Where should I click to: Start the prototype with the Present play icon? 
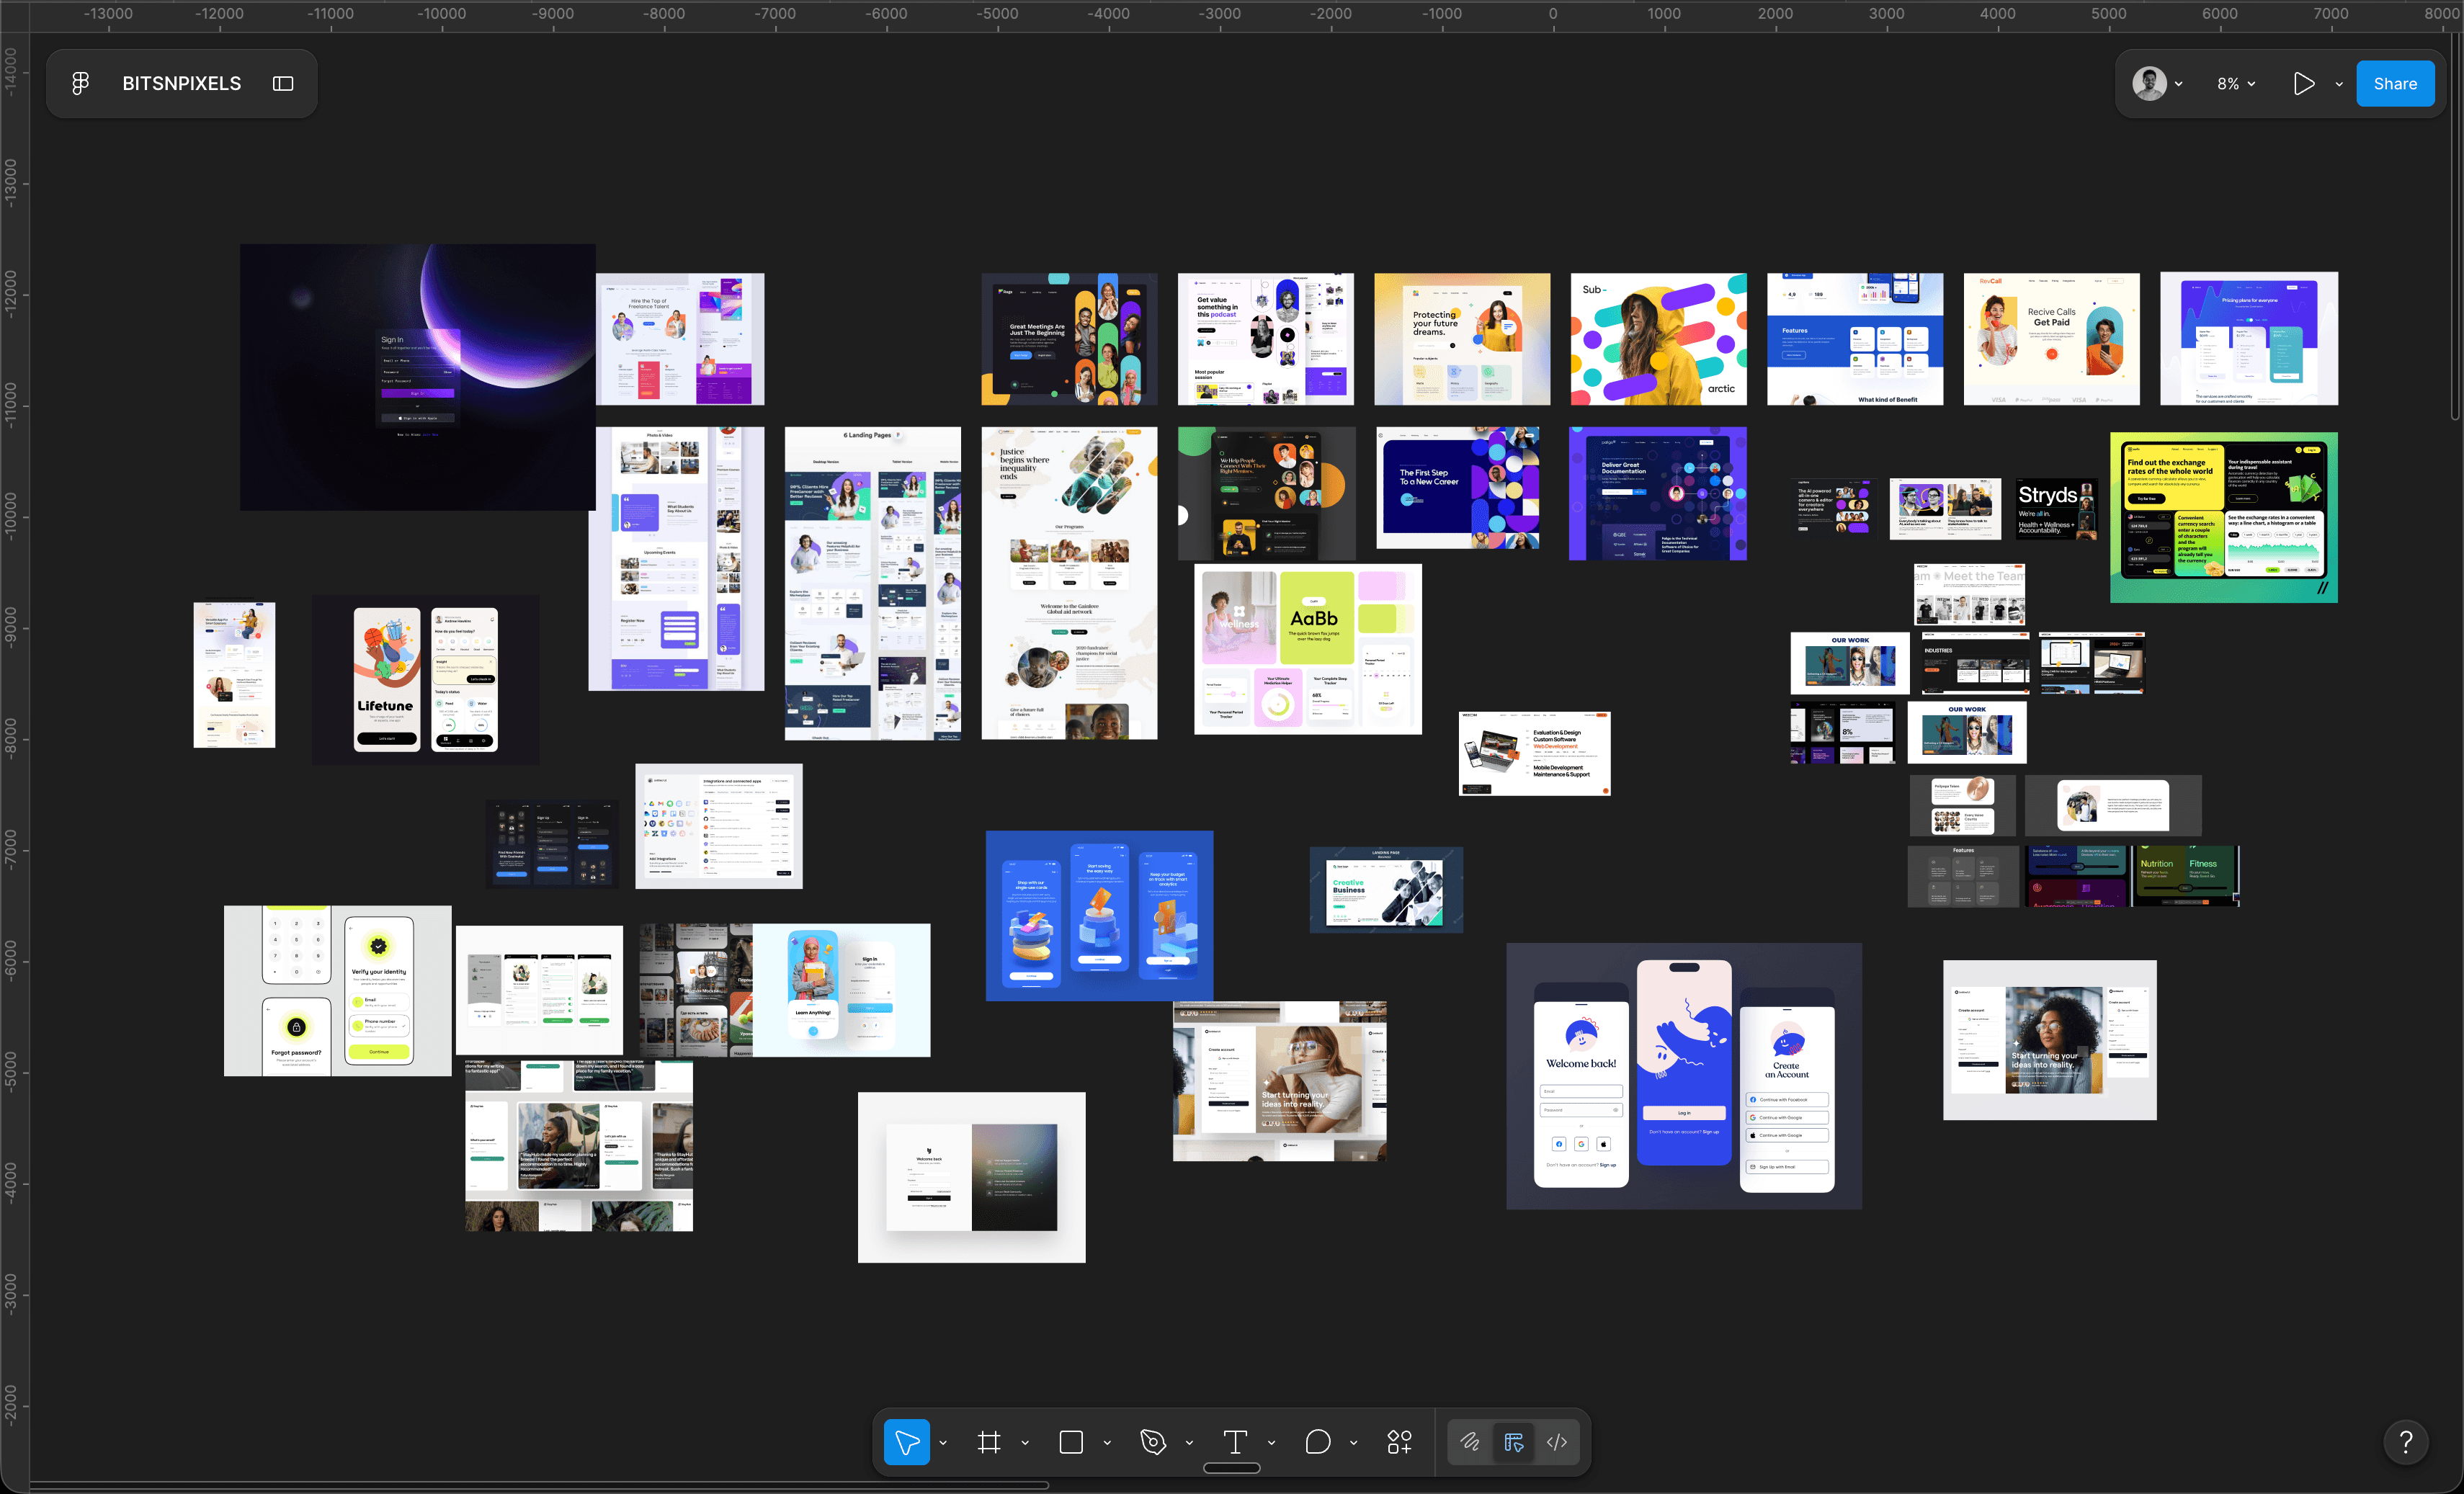2304,84
